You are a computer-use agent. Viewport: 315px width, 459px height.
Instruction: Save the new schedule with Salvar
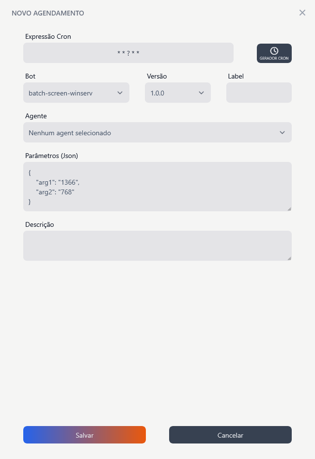pyautogui.click(x=84, y=435)
